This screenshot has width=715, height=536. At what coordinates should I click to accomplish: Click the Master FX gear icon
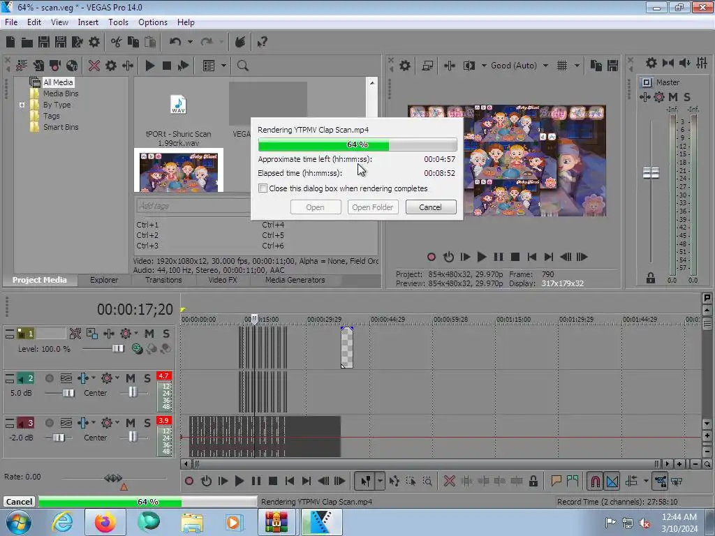pos(659,96)
